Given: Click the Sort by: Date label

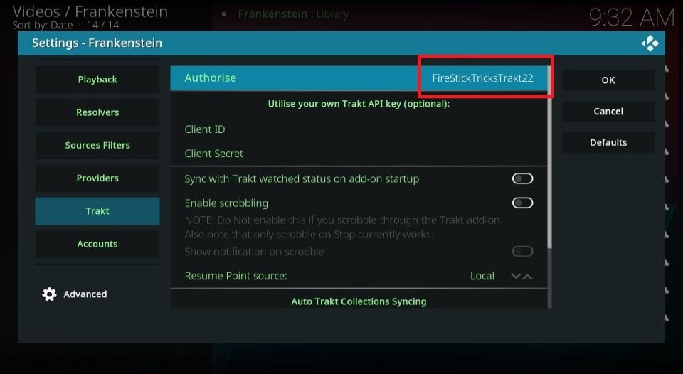Looking at the screenshot, I should 43,26.
